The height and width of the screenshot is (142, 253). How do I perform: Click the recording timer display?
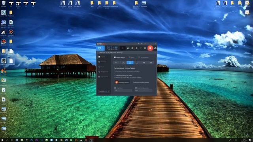tap(112, 48)
